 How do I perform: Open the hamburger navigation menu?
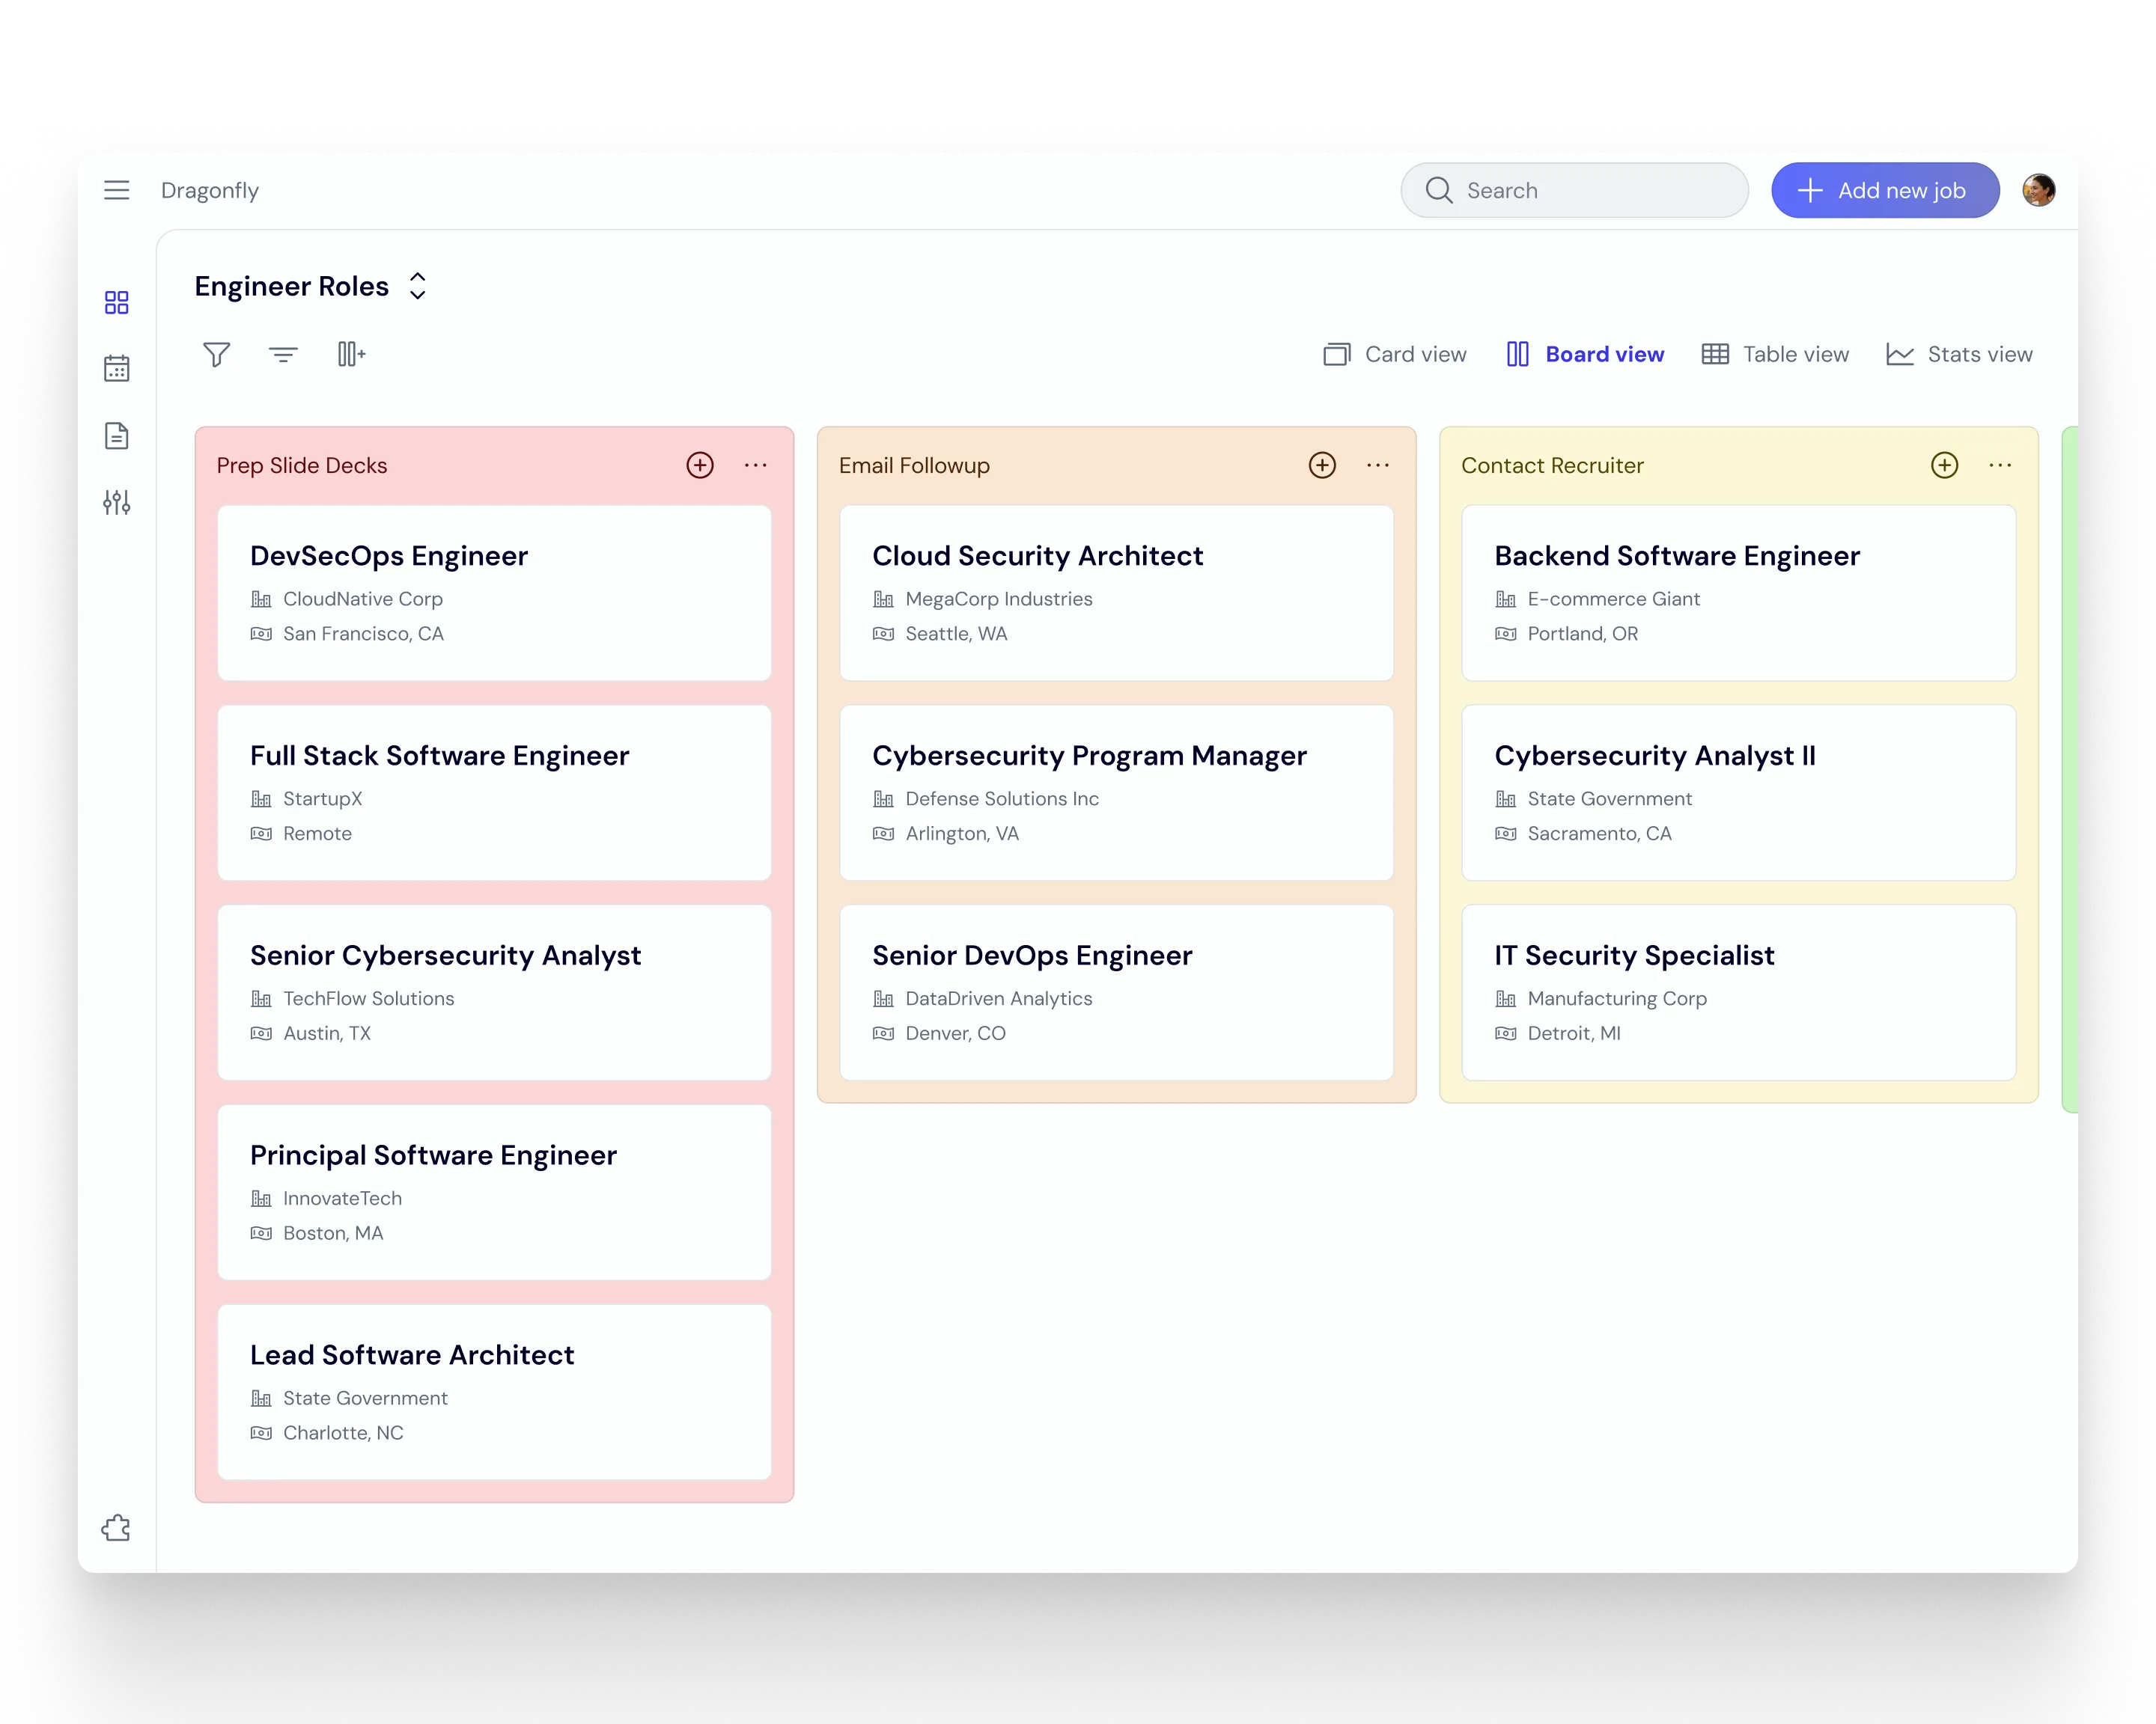pyautogui.click(x=117, y=190)
